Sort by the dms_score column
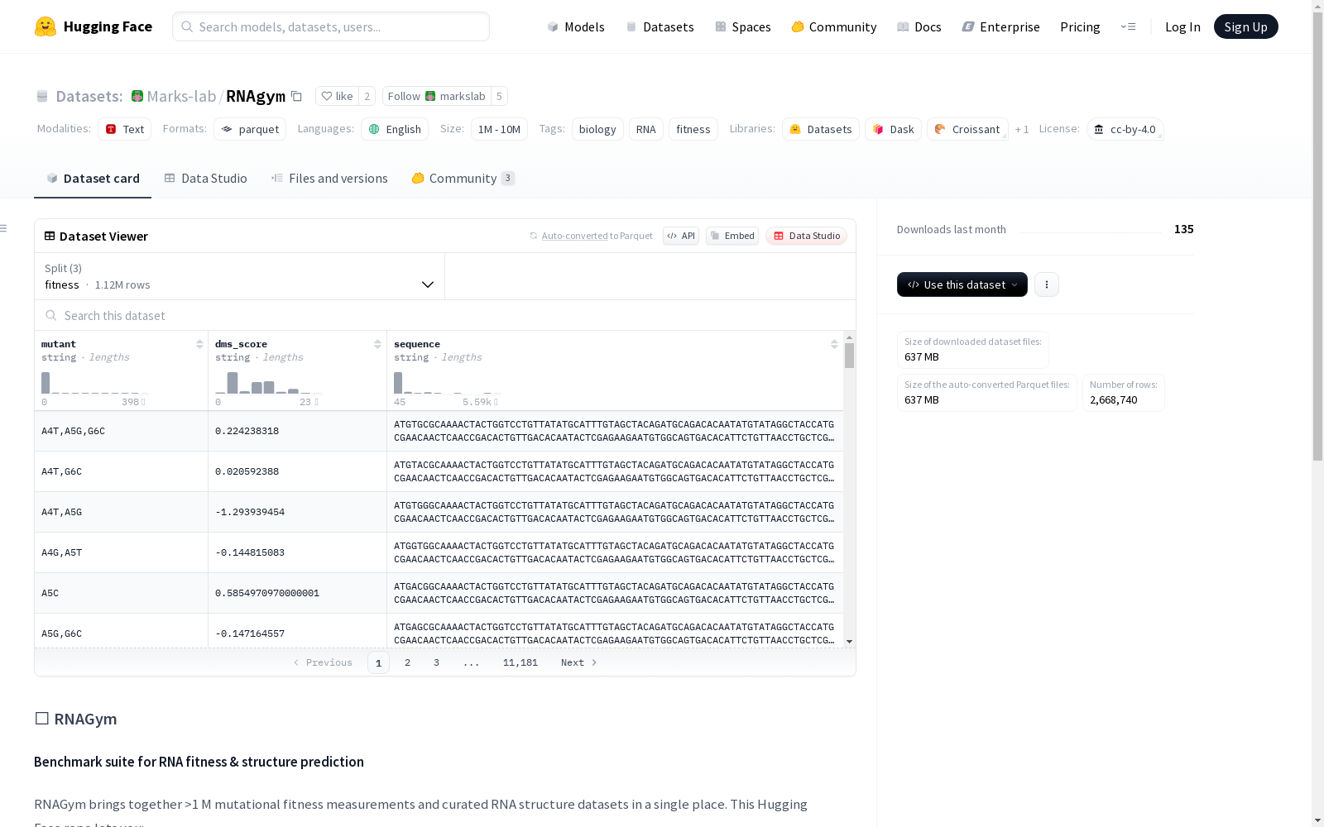 click(377, 344)
